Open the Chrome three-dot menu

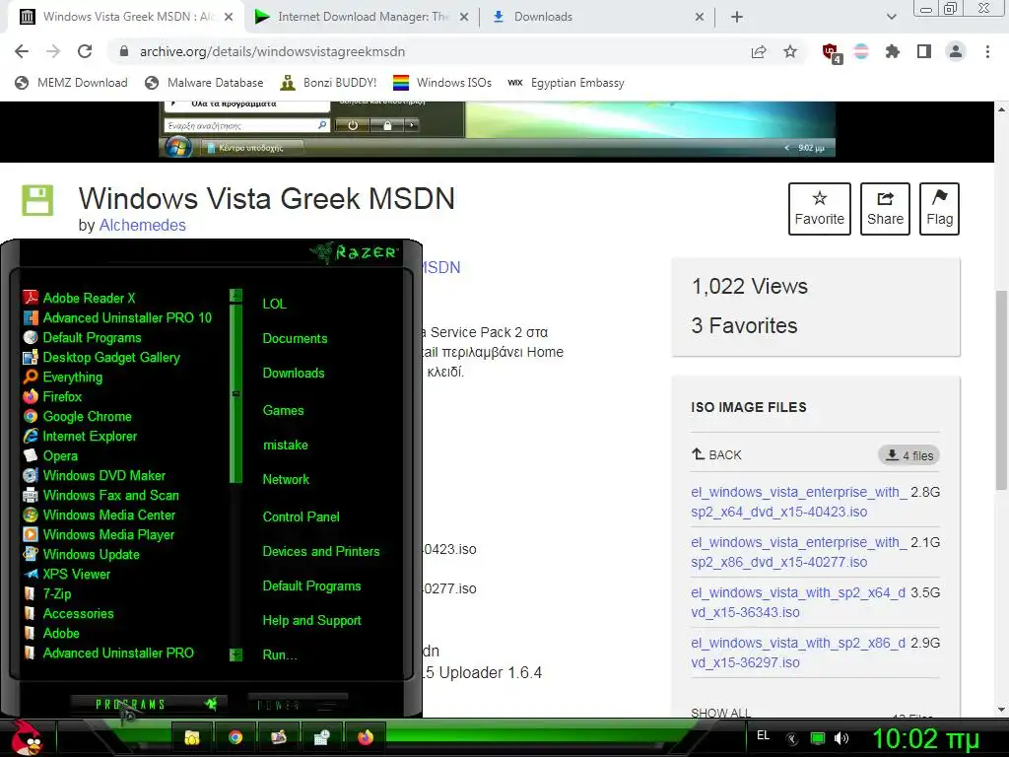point(987,51)
